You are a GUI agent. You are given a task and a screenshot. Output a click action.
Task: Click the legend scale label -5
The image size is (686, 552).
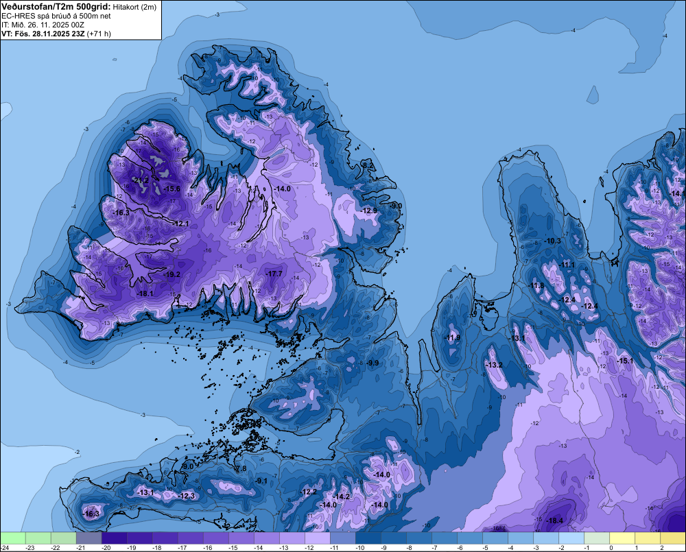click(486, 548)
